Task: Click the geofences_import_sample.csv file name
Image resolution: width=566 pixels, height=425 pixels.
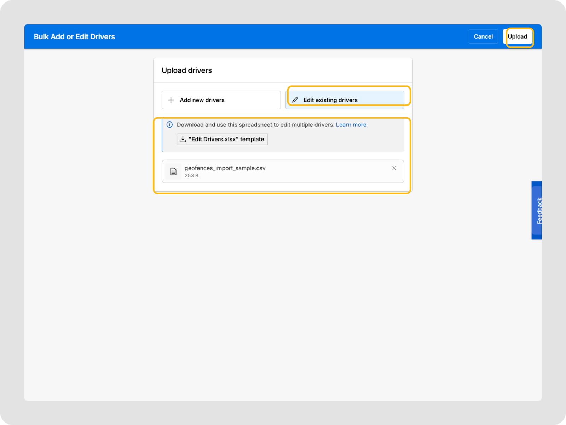Action: point(225,168)
